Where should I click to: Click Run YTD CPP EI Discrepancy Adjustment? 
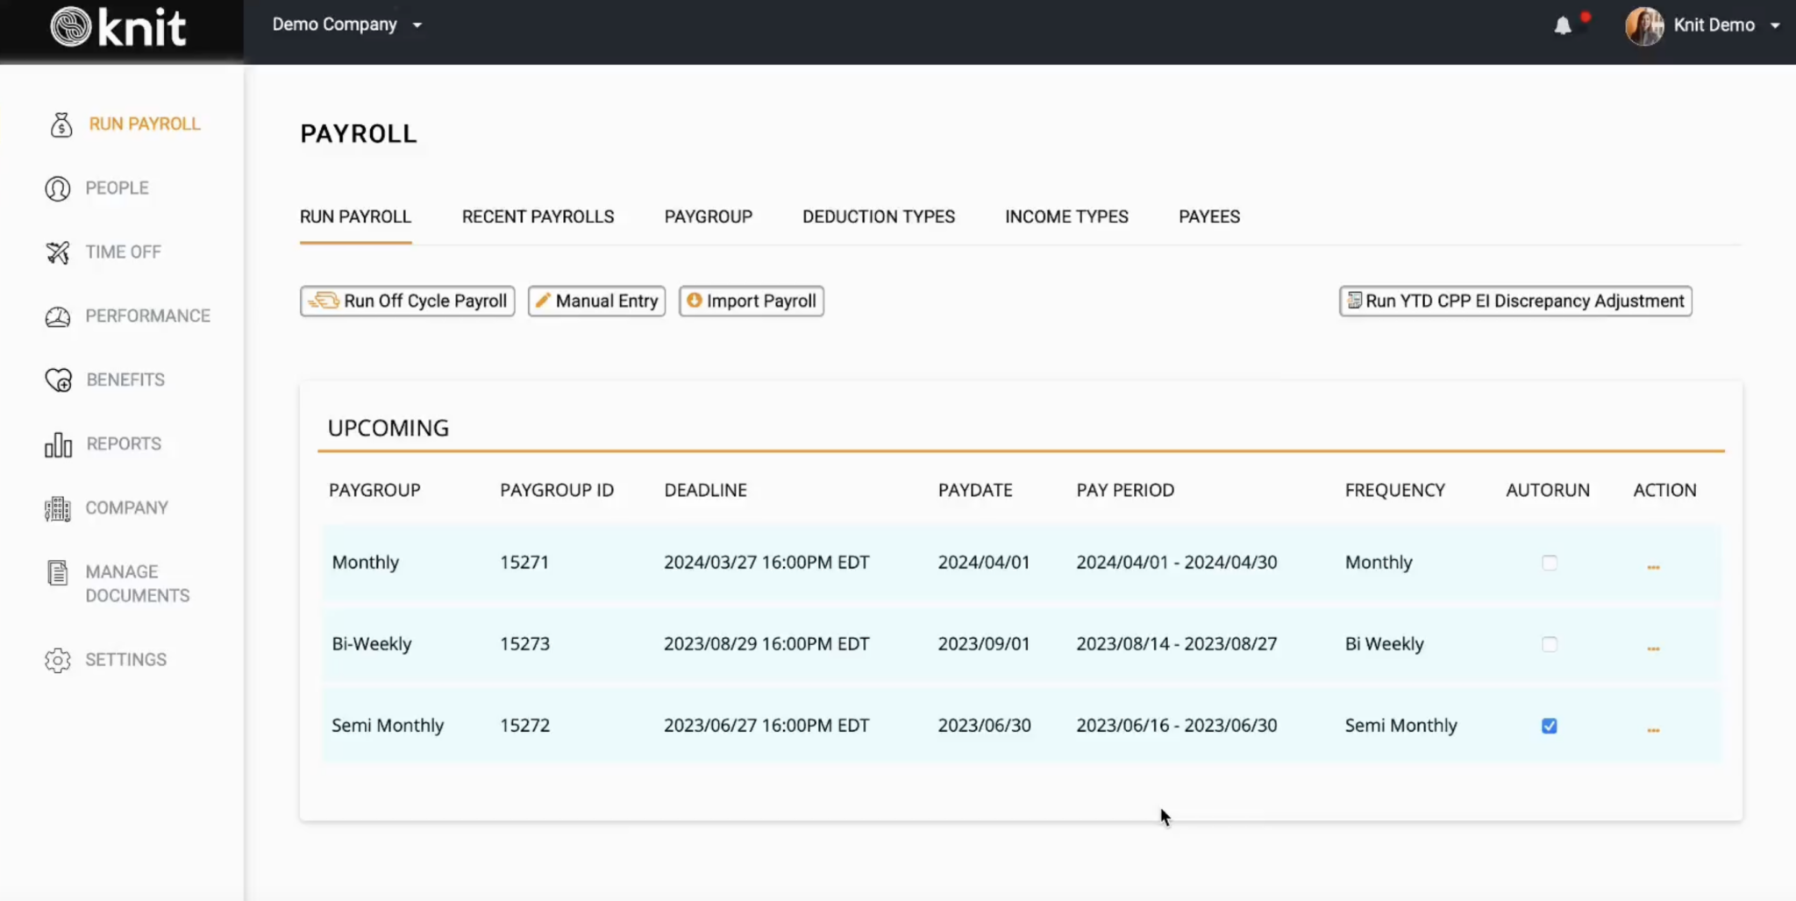[x=1514, y=301]
